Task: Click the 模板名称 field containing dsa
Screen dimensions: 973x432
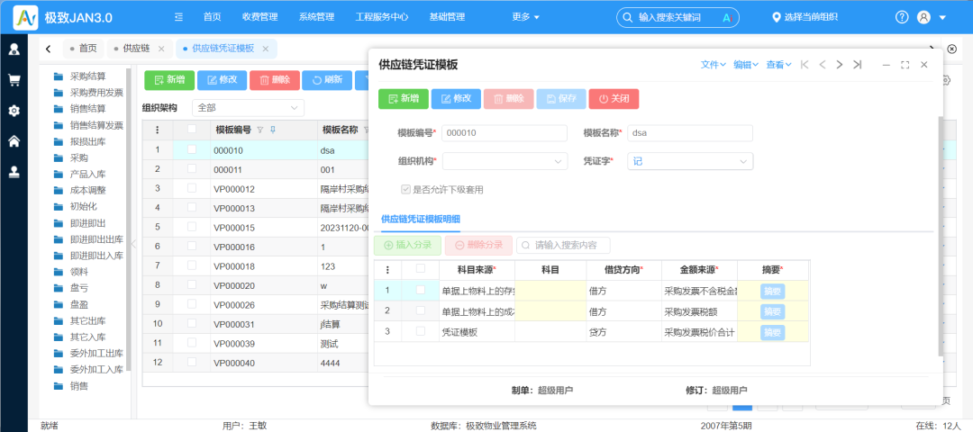Action: (x=690, y=132)
